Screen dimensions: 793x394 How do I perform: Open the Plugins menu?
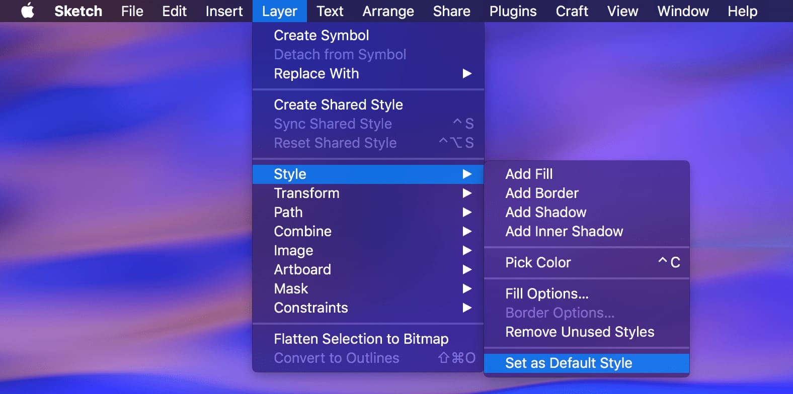513,11
